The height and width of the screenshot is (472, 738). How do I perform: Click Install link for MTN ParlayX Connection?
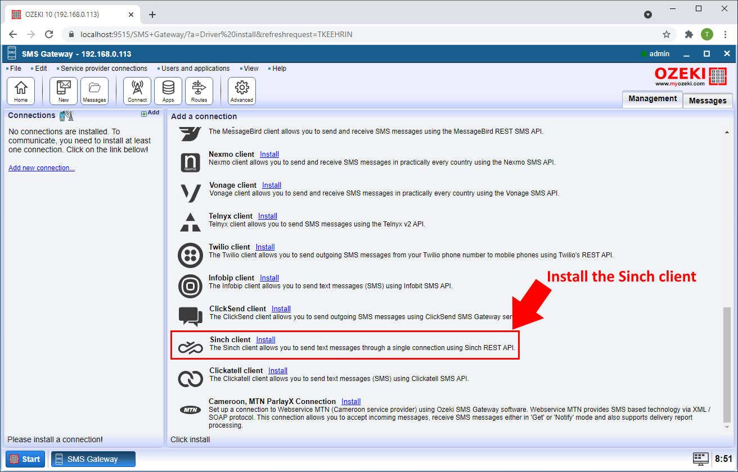pyautogui.click(x=351, y=401)
